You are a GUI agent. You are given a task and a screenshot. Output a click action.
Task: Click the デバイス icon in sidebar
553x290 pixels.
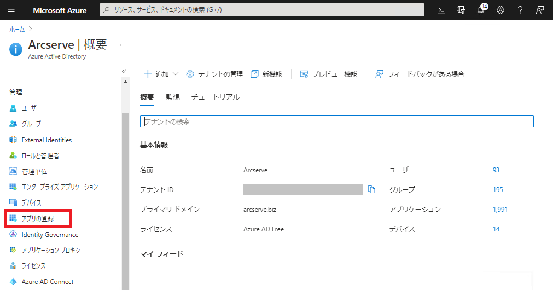pyautogui.click(x=13, y=202)
